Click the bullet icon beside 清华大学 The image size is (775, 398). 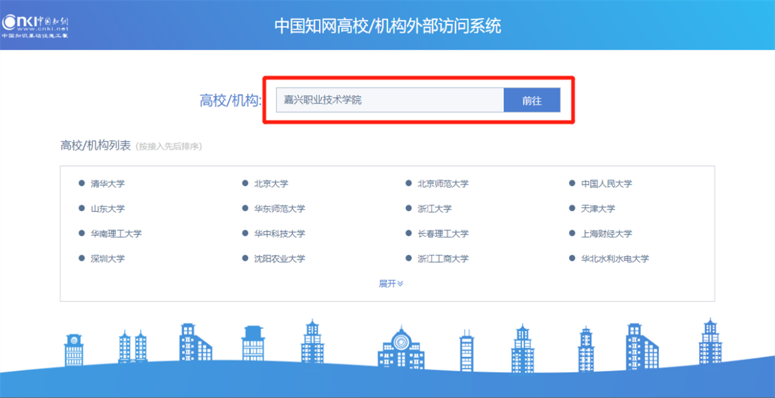tap(81, 183)
